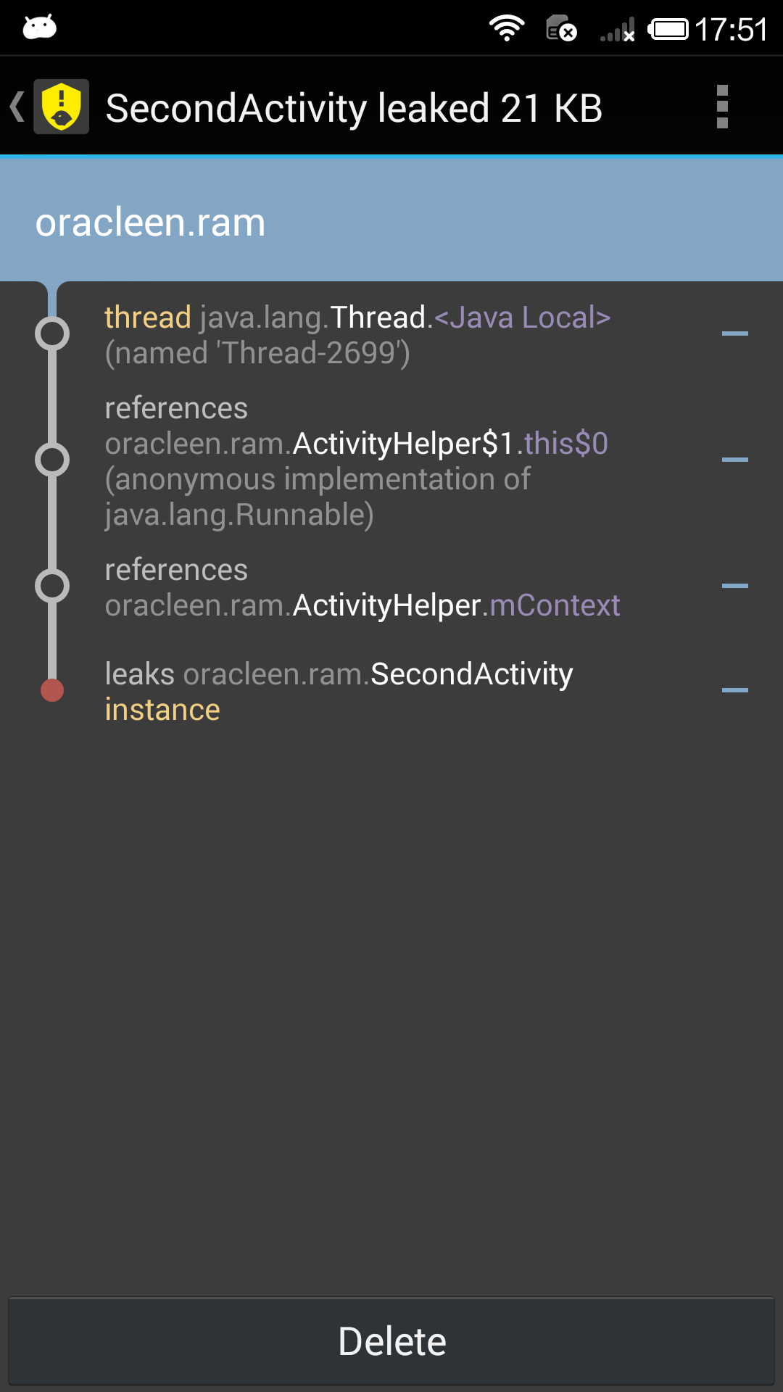Image resolution: width=783 pixels, height=1392 pixels.
Task: Collapse the ActivityHelper$1.this$0 reference row
Action: click(734, 460)
